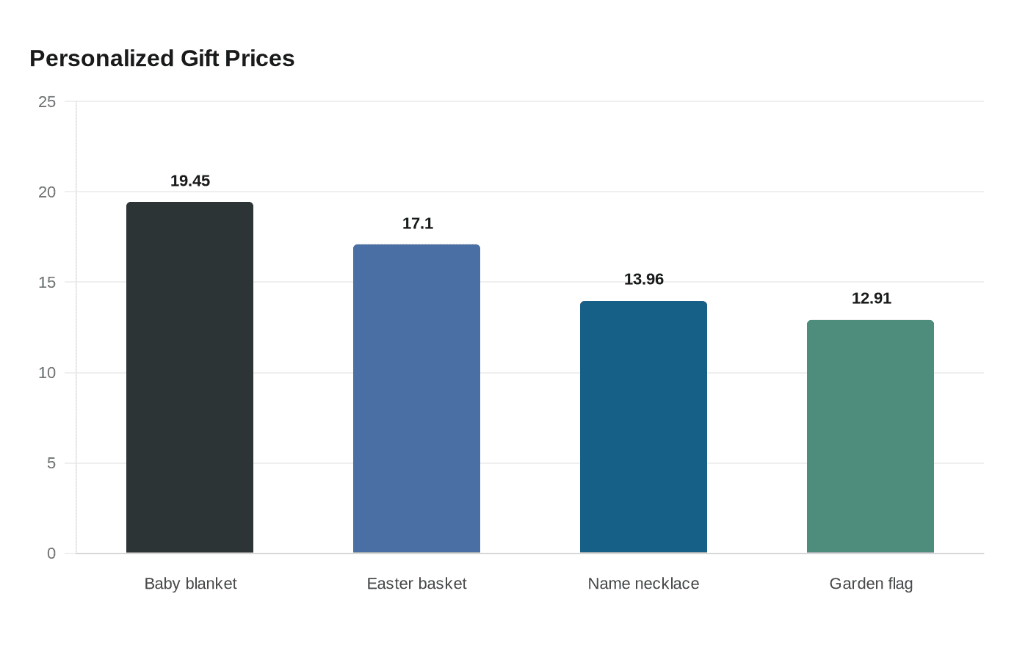Click the "Baby blanket" x-axis label
1028x646 pixels.
tap(190, 584)
